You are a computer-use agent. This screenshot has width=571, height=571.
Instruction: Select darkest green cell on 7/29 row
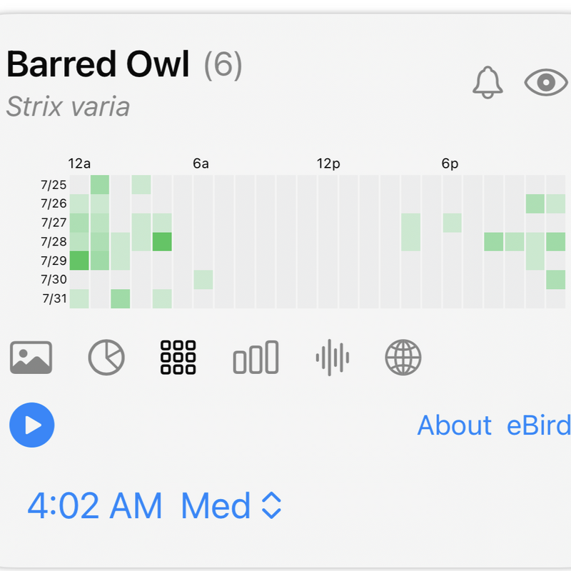79,261
